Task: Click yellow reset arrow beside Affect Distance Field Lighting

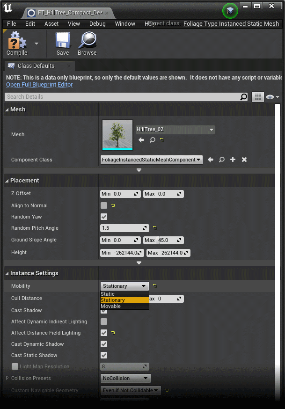Action: pos(113,333)
